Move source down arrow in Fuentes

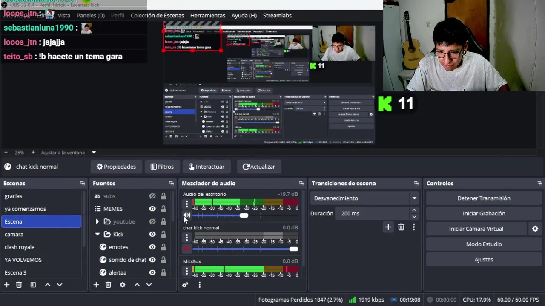pyautogui.click(x=149, y=285)
